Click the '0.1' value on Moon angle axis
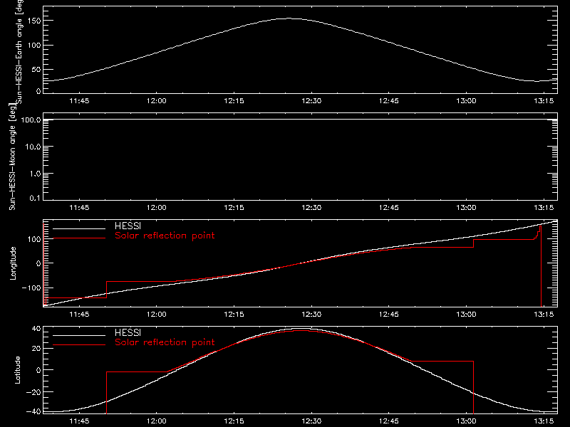This screenshot has width=570, height=427. tap(35, 199)
